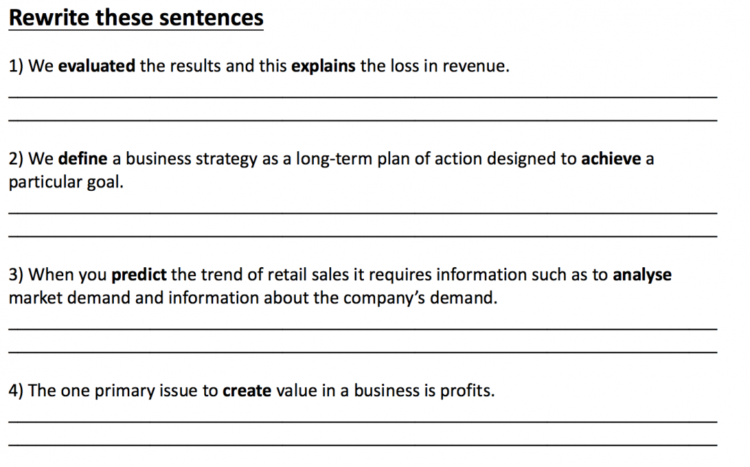
Task: Click the phrase "particular goal" in sentence 2
Action: pos(64,182)
